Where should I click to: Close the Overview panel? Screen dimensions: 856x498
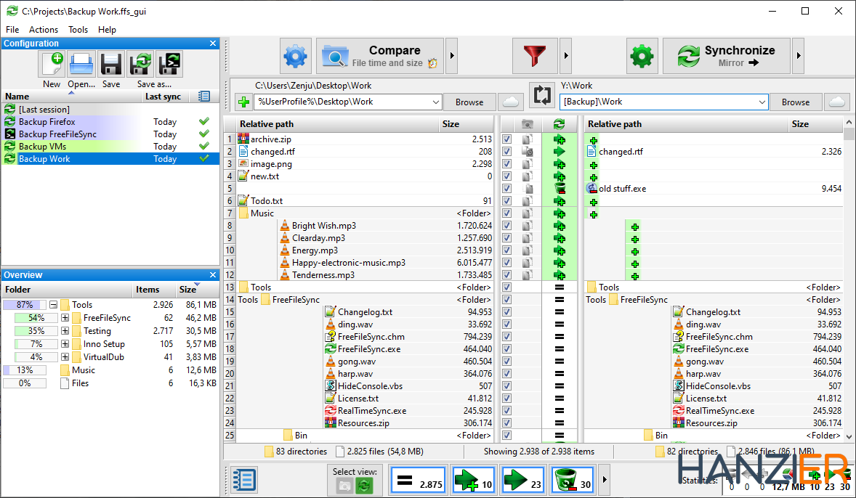click(213, 275)
